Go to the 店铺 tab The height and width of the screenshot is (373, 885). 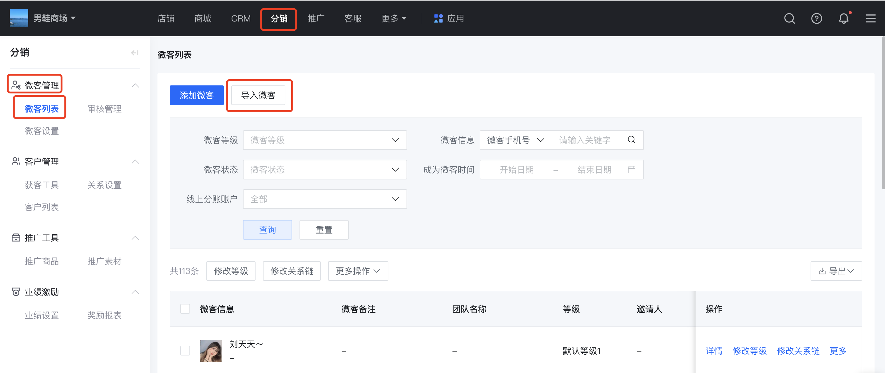point(166,18)
